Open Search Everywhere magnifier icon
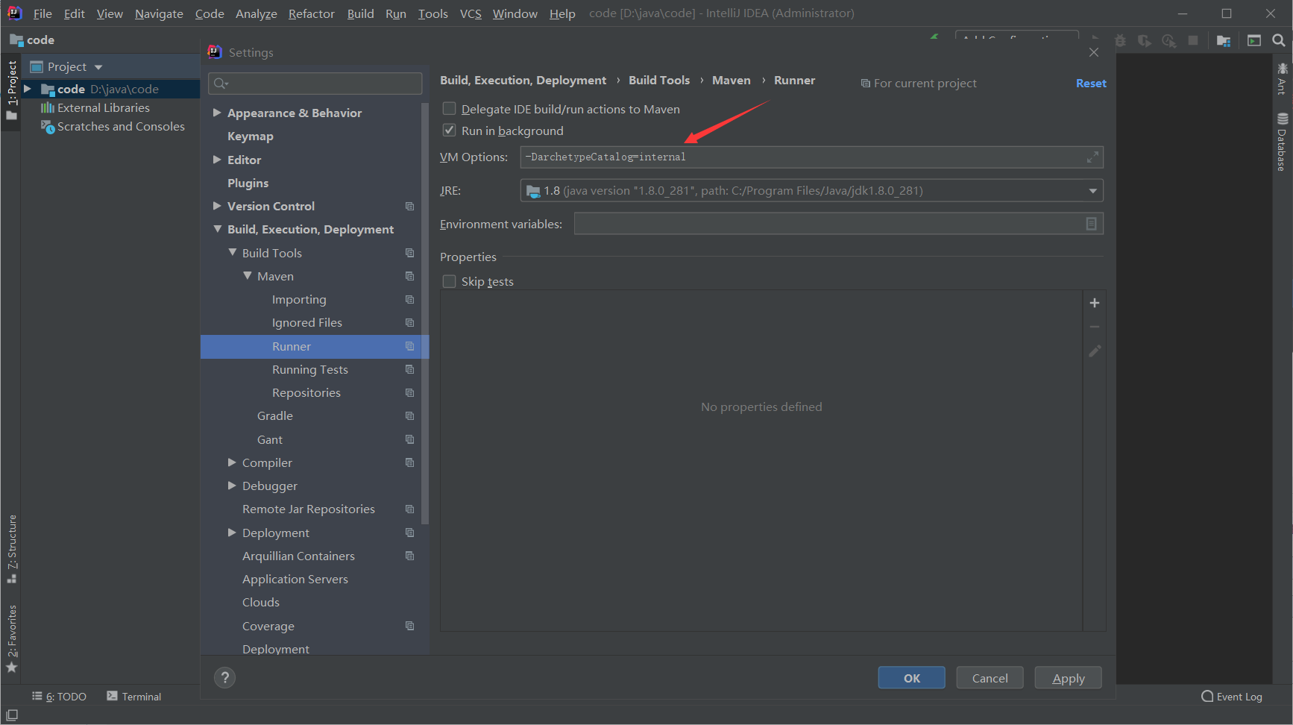The image size is (1293, 725). tap(1279, 40)
